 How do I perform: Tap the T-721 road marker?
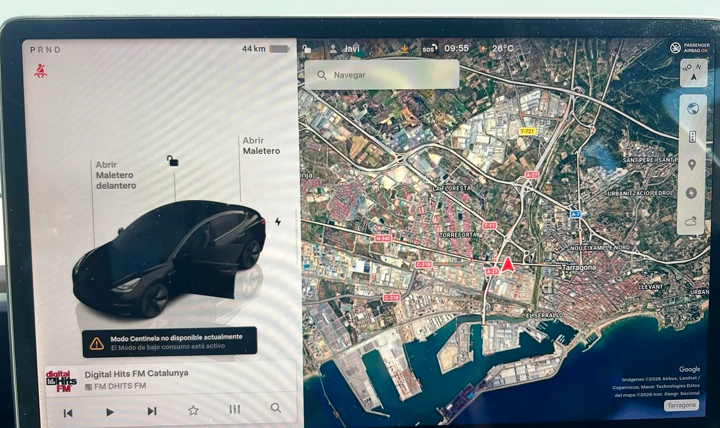click(x=527, y=131)
